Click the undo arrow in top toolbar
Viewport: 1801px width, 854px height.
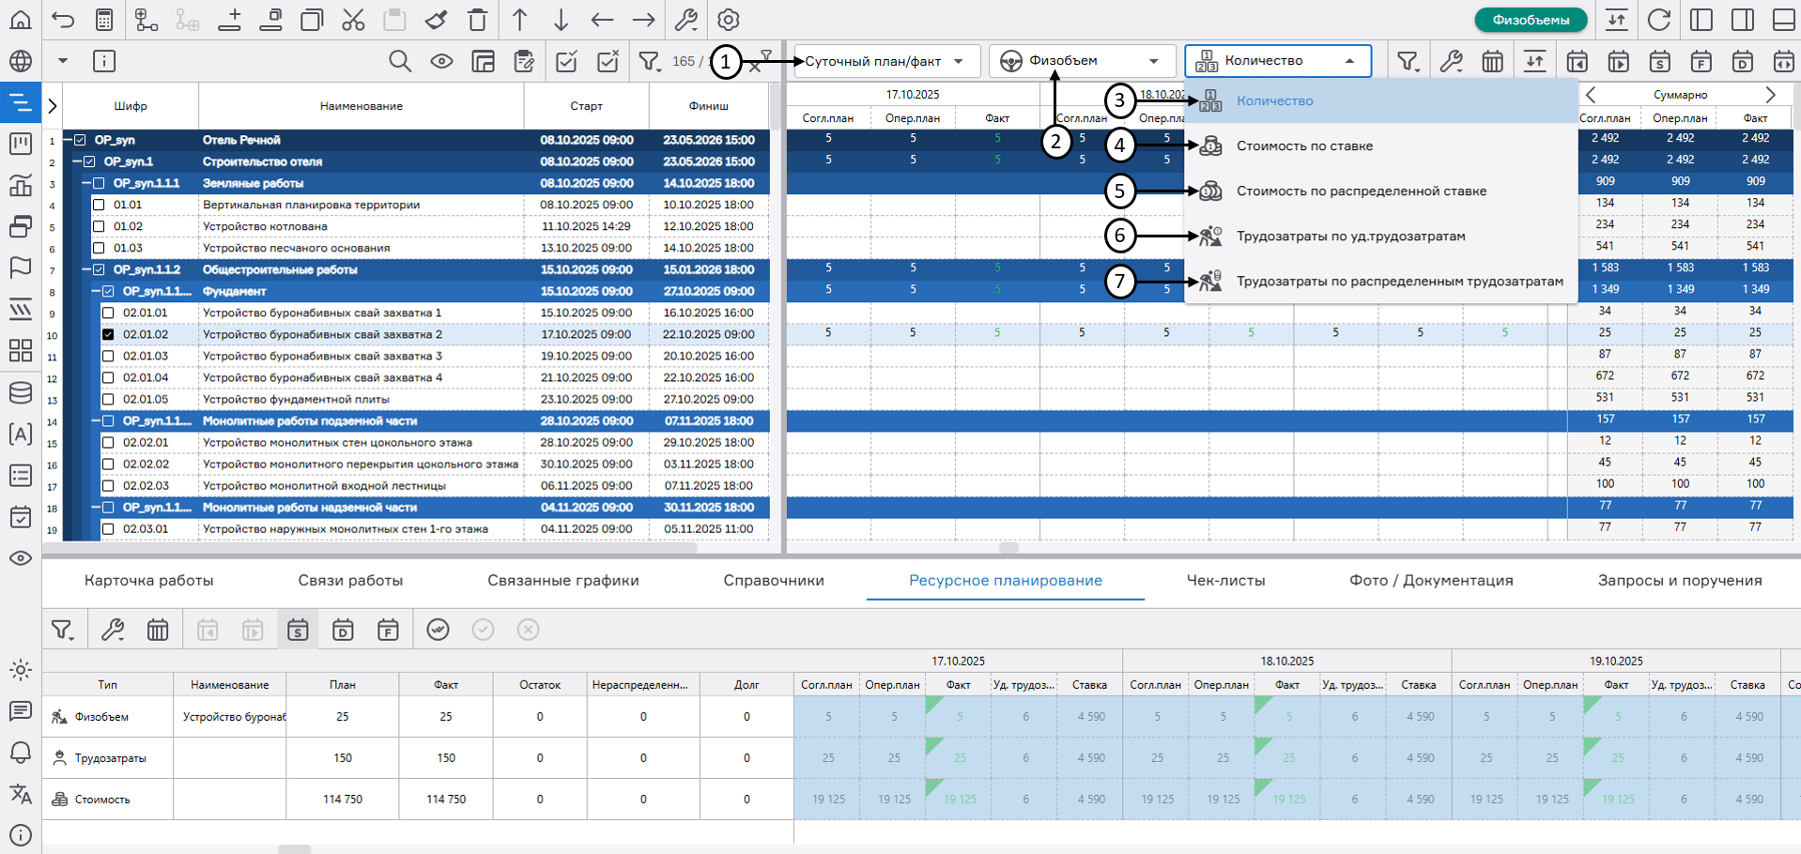click(63, 20)
